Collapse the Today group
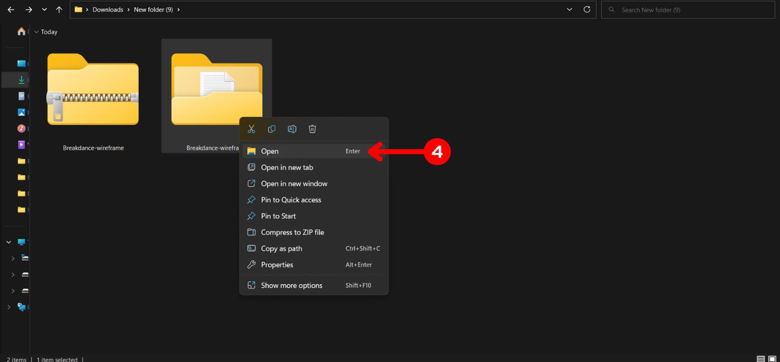This screenshot has width=780, height=362. click(36, 32)
